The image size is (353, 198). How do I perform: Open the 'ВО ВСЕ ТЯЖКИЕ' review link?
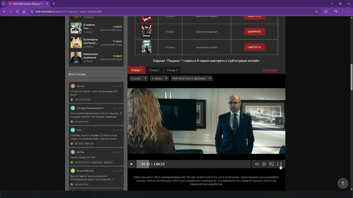point(84,144)
